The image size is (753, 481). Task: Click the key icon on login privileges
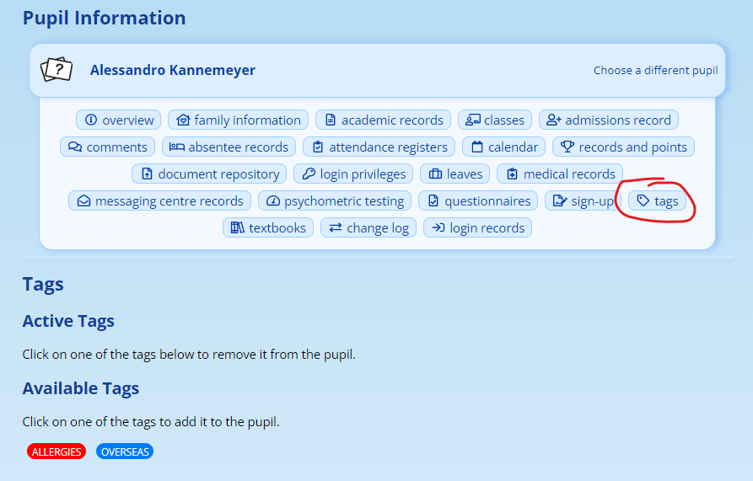pyautogui.click(x=309, y=174)
